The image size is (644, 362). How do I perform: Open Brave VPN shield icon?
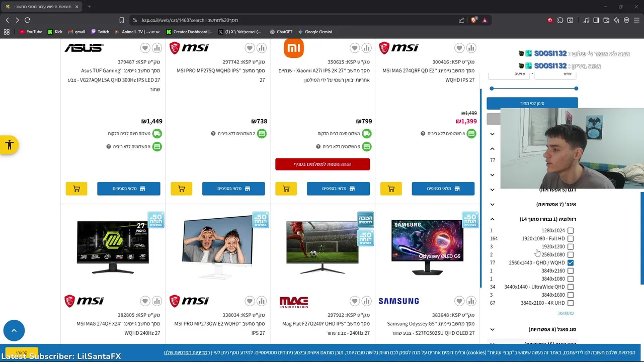[x=626, y=20]
